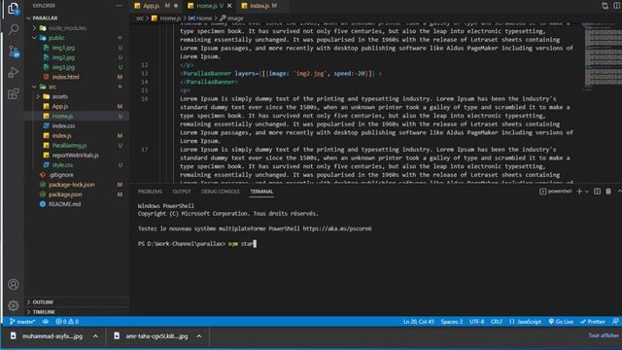This screenshot has width=622, height=350.
Task: Click the master branch indicator
Action: [22, 322]
